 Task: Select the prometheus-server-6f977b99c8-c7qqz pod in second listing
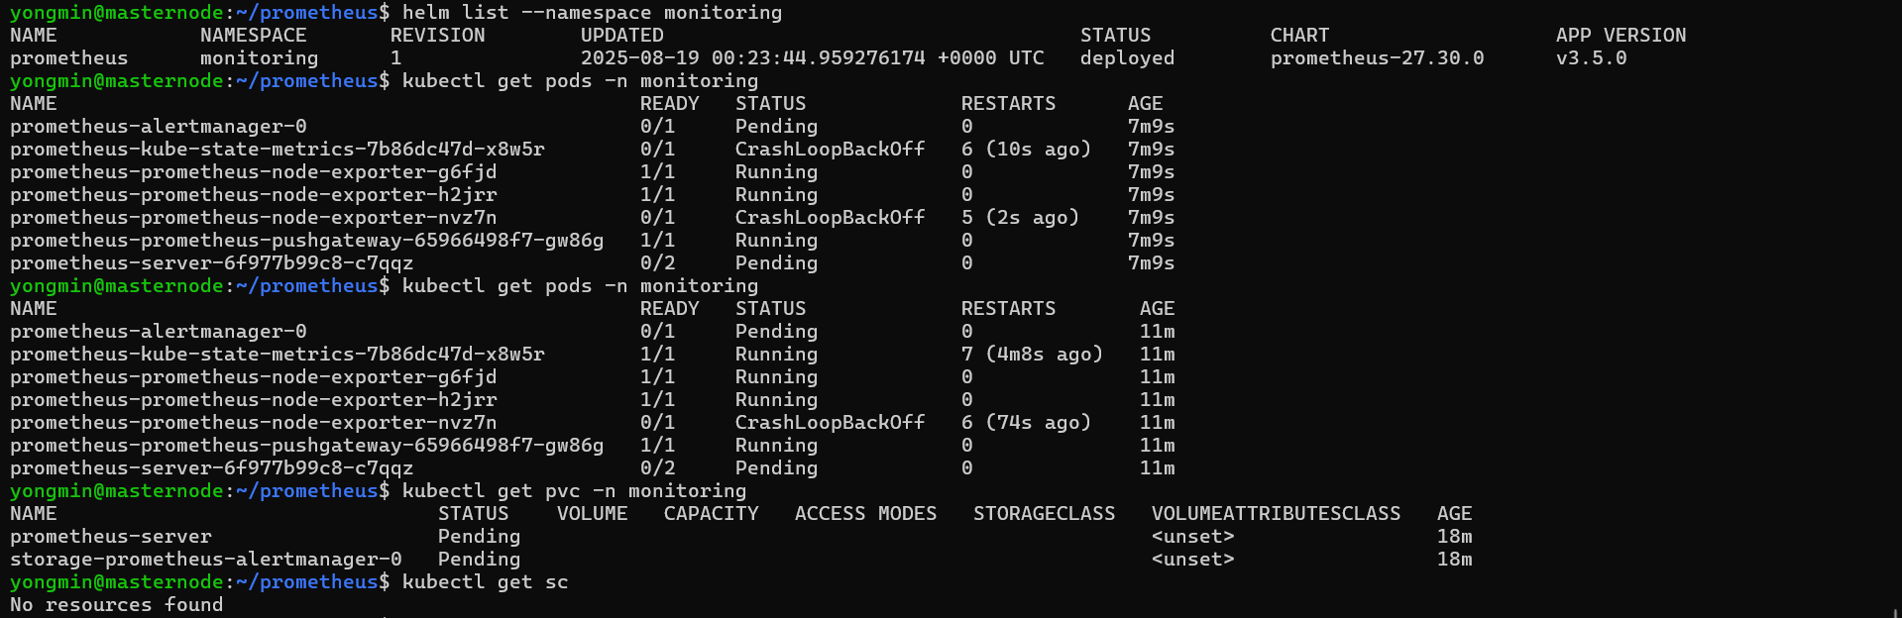(212, 468)
